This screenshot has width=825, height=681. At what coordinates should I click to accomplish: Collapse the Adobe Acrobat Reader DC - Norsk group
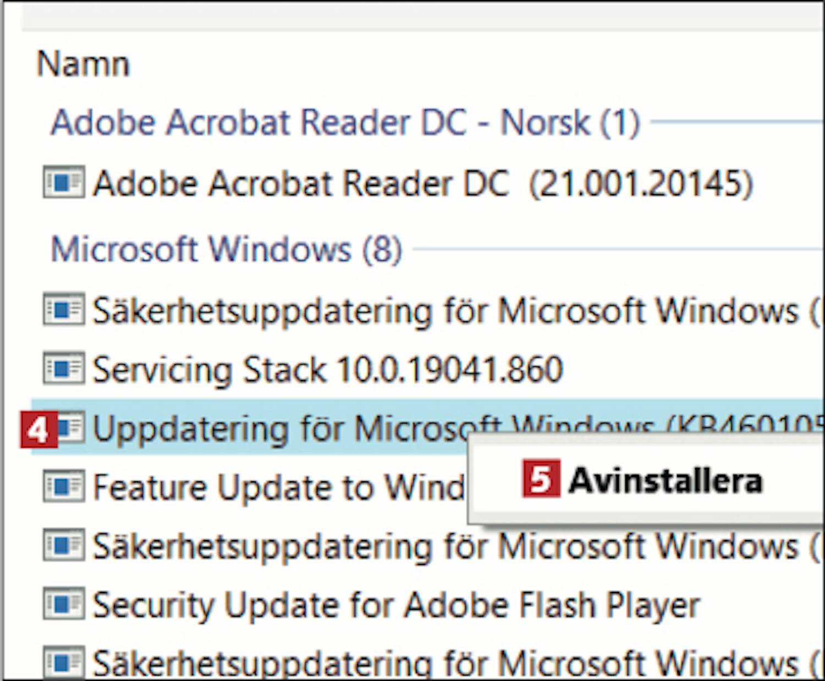pyautogui.click(x=345, y=122)
